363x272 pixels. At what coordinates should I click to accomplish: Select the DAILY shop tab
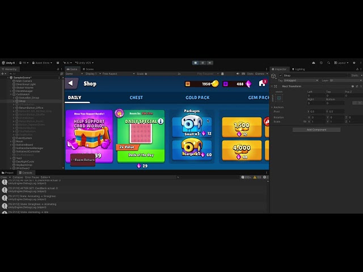click(x=74, y=97)
